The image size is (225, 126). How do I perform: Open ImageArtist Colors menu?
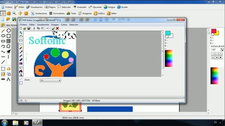click(x=64, y=24)
